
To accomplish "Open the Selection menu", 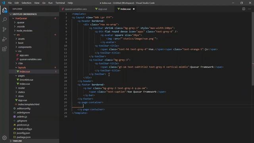I will [27, 3].
